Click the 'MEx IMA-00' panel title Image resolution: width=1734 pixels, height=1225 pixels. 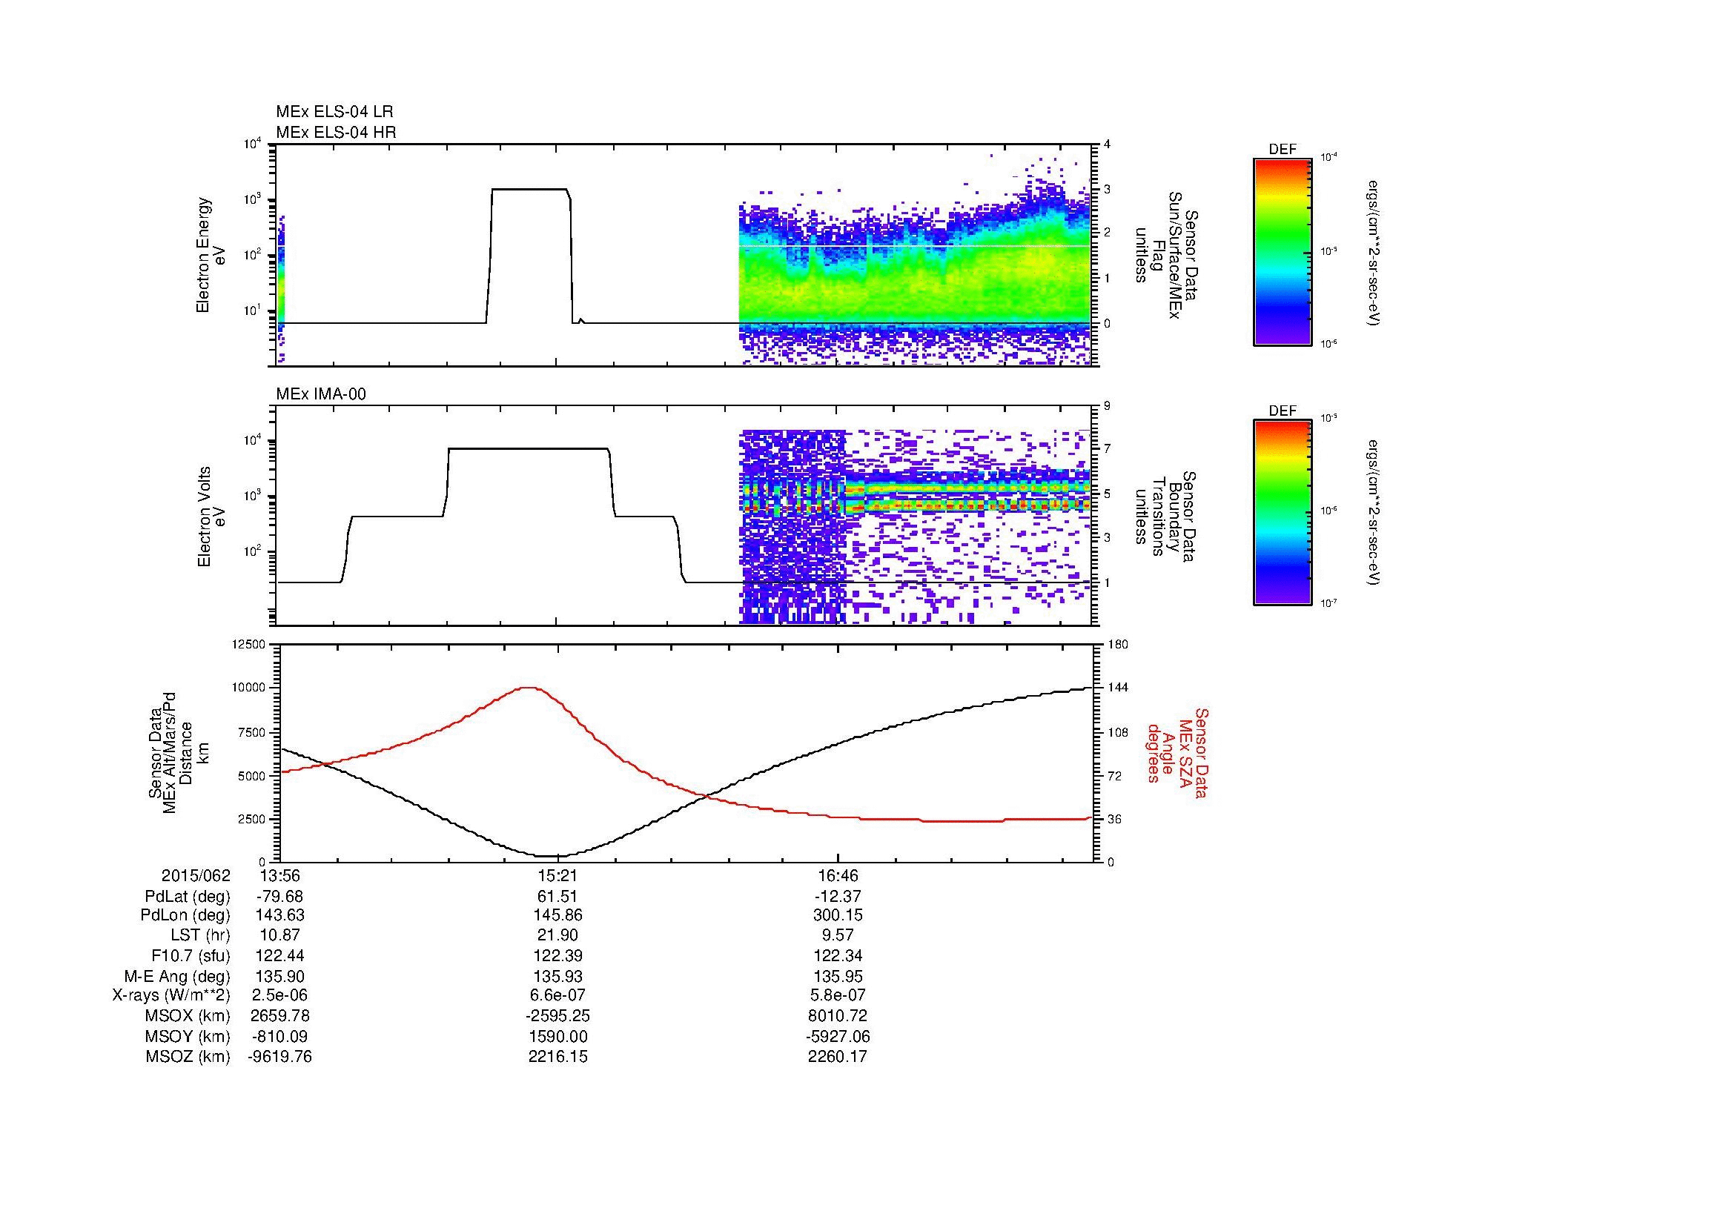[321, 394]
